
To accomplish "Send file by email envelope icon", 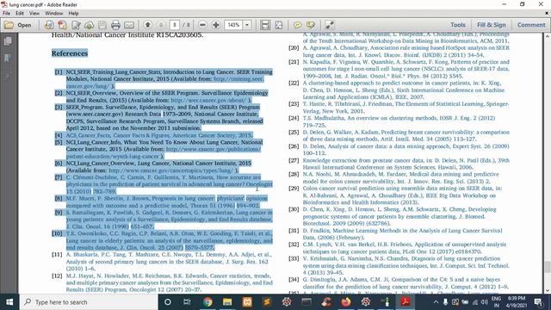I will (129, 25).
